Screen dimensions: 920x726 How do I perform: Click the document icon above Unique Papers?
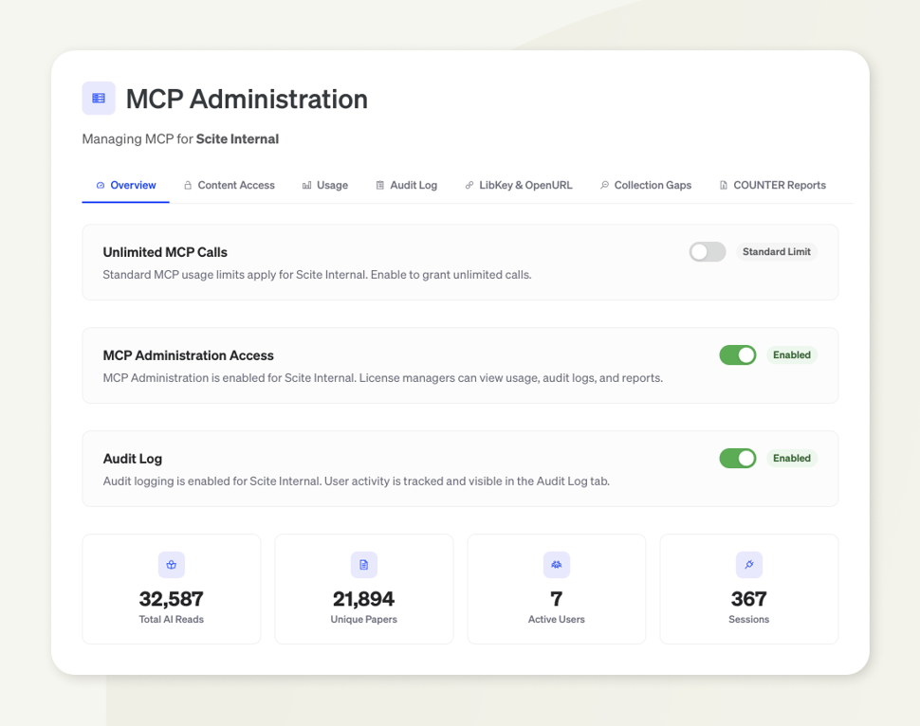pos(364,565)
